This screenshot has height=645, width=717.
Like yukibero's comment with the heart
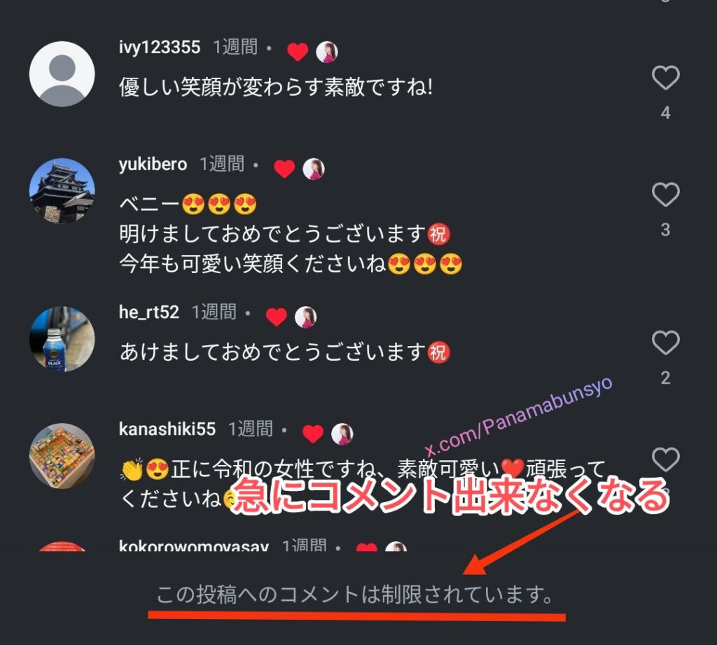[665, 195]
